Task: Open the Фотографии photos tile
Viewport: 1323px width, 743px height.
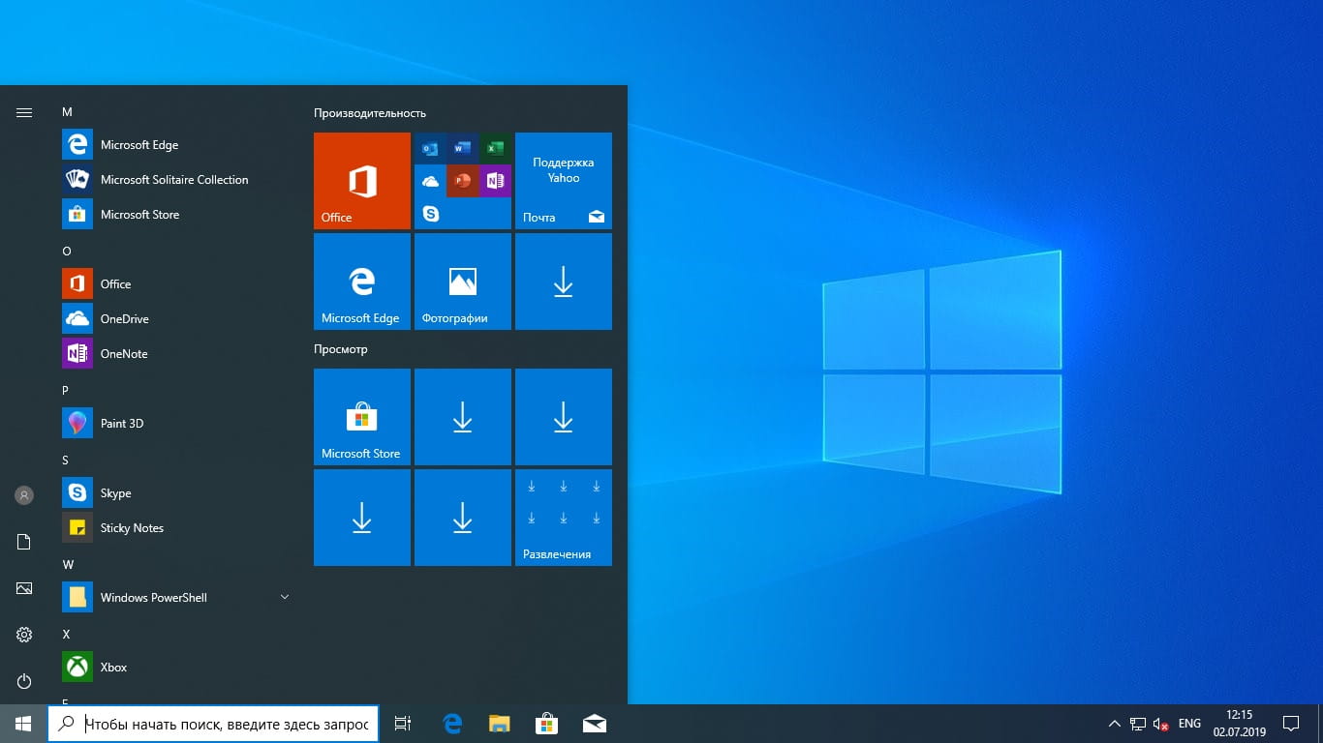Action: (x=463, y=282)
